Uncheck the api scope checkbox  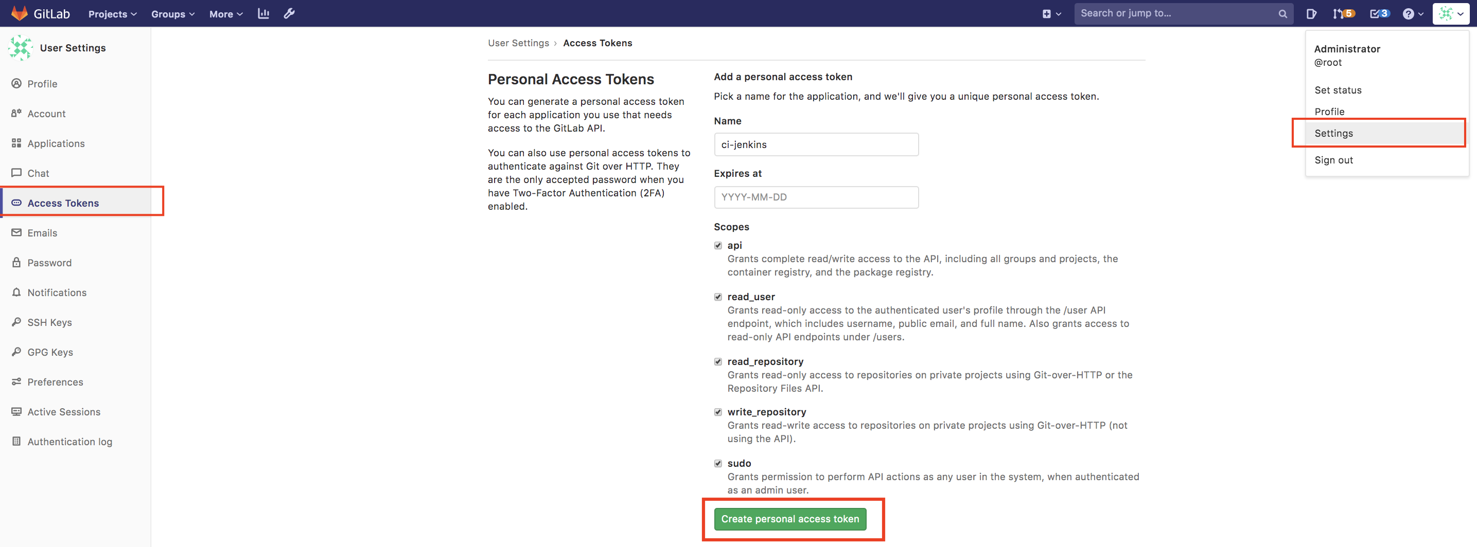(x=718, y=245)
